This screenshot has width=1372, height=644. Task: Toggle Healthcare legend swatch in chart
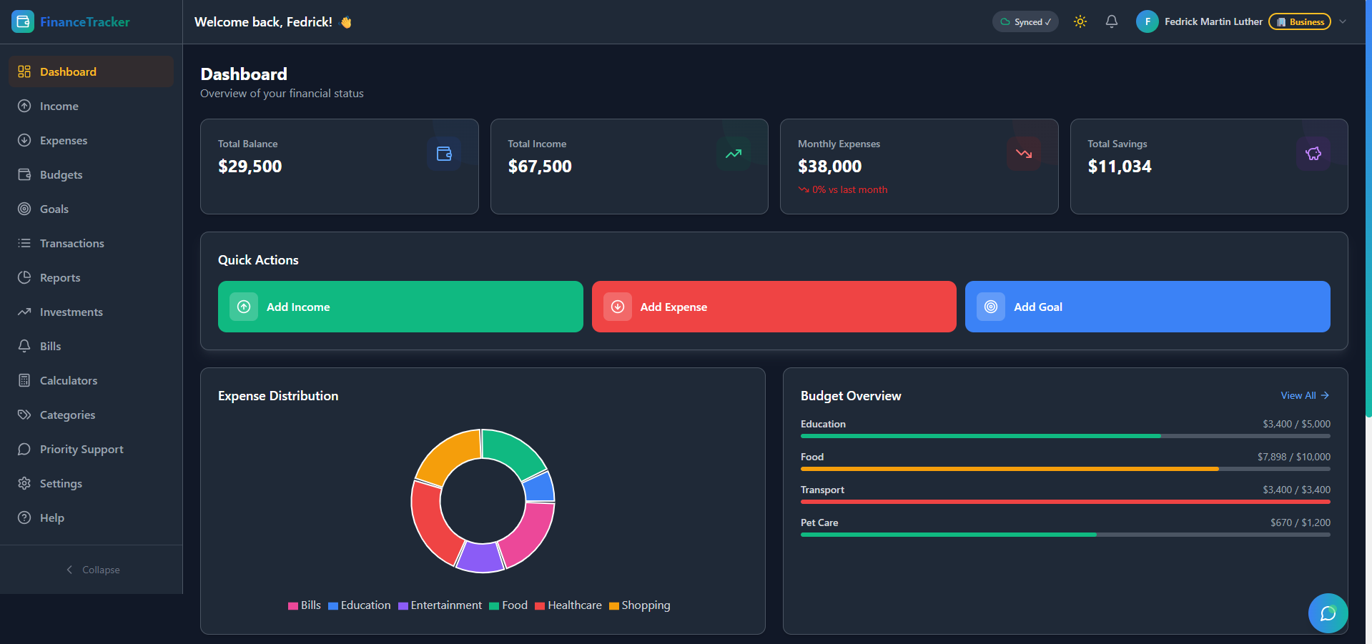coord(540,606)
